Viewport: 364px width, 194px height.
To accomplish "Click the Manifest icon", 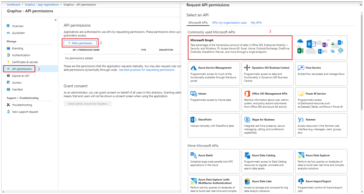I will pos(8,89).
